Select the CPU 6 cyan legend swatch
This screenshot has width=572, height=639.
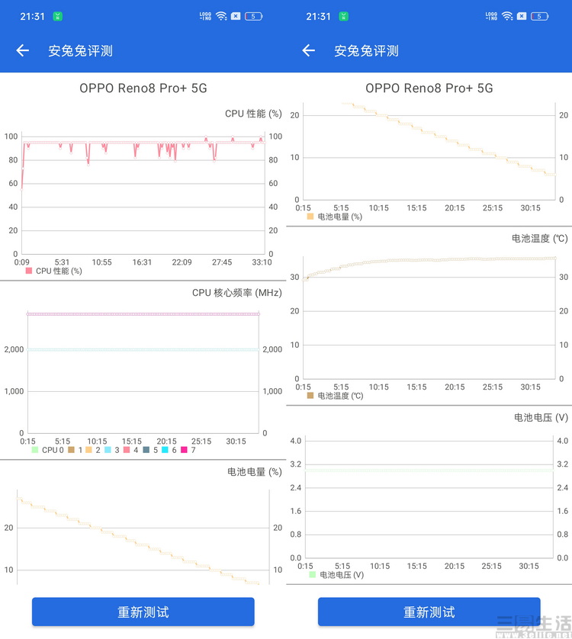pos(165,450)
